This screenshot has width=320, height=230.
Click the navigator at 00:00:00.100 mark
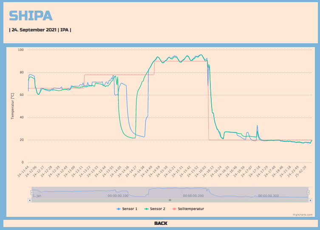(118, 196)
